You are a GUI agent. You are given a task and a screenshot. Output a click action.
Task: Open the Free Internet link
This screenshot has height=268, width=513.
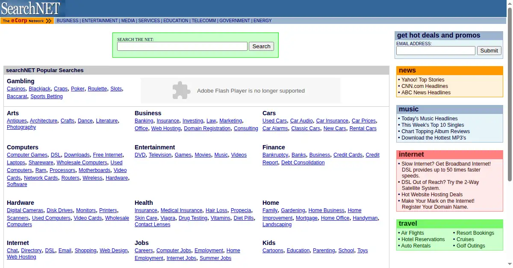click(108, 155)
